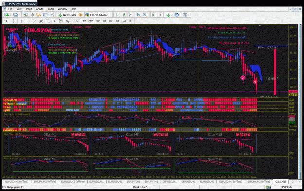Image resolution: width=304 pixels, height=191 pixels.
Task: Switch chart to M1 timeframe
Action: pos(78,21)
